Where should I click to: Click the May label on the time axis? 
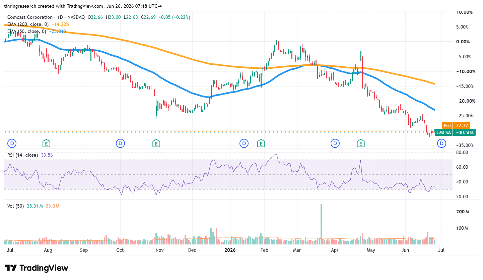click(370, 250)
